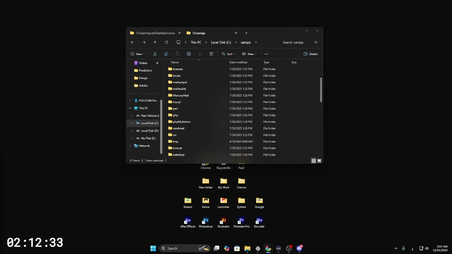Viewport: 452px width, 254px height.
Task: Open Microsoft Store from the taskbar
Action: (x=237, y=248)
